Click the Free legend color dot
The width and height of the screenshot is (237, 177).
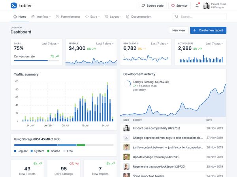pos(64,151)
